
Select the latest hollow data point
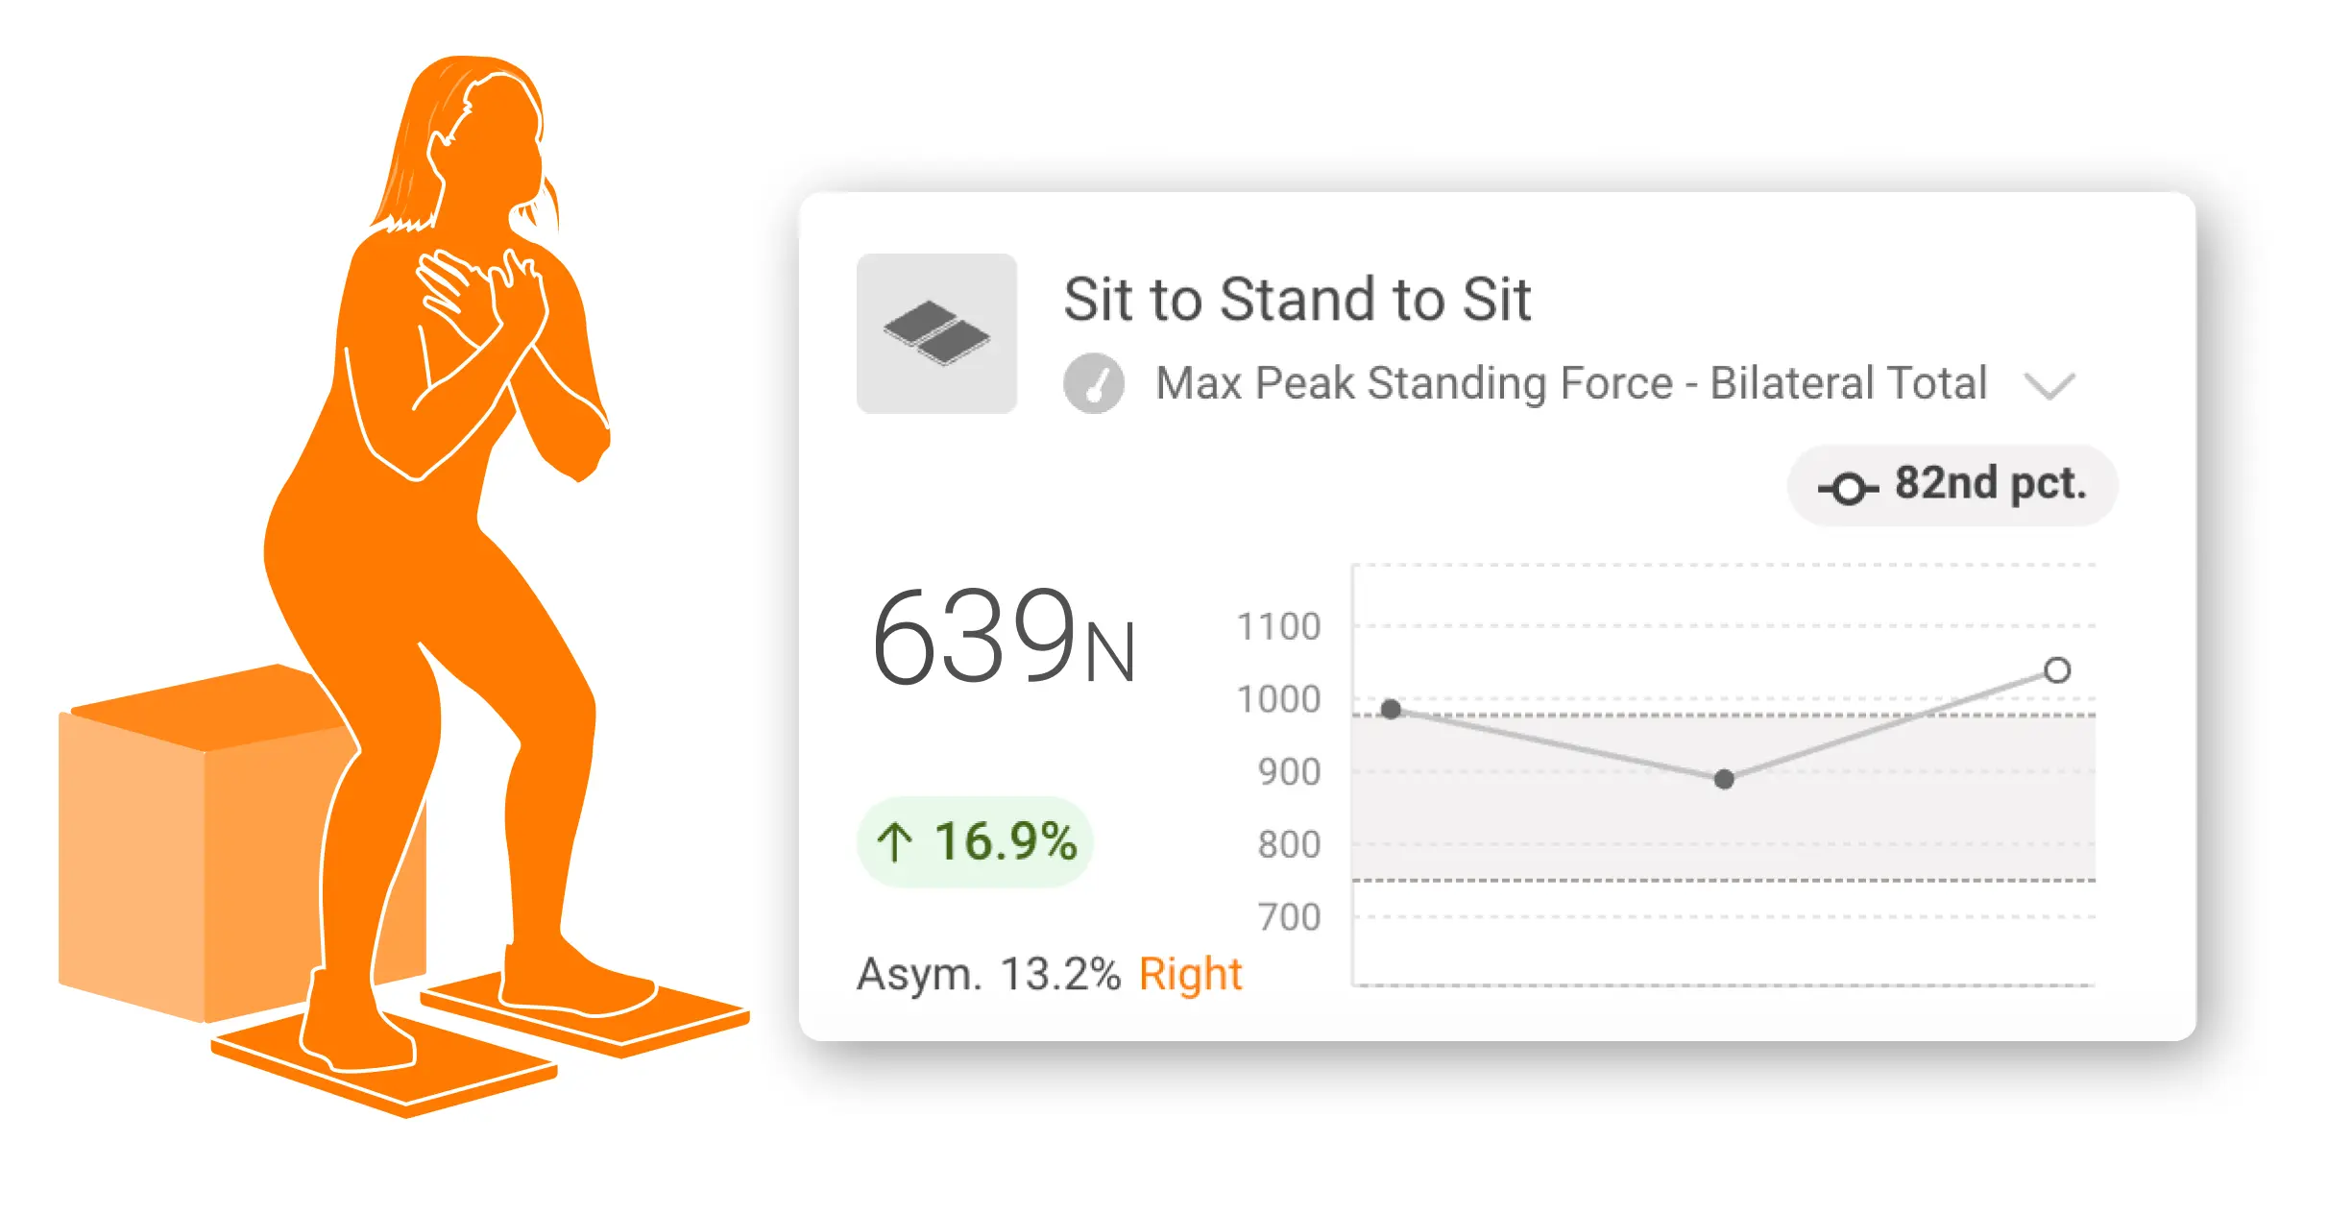[x=2056, y=669]
